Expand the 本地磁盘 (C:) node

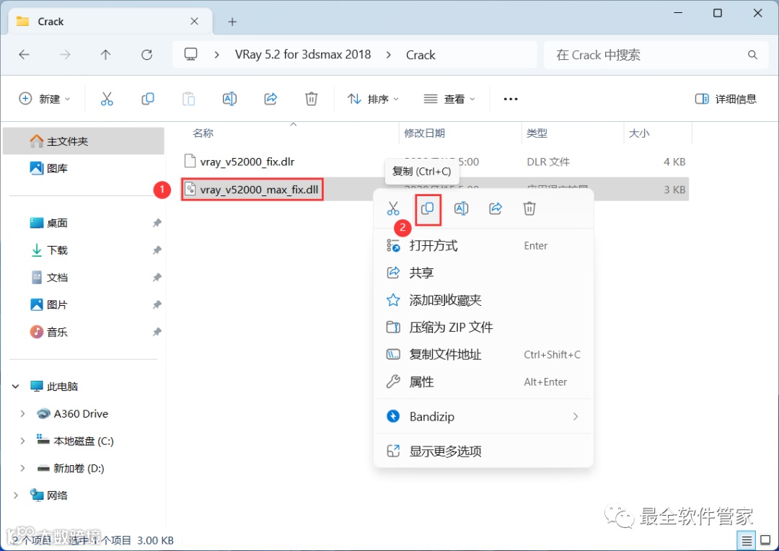(22, 441)
